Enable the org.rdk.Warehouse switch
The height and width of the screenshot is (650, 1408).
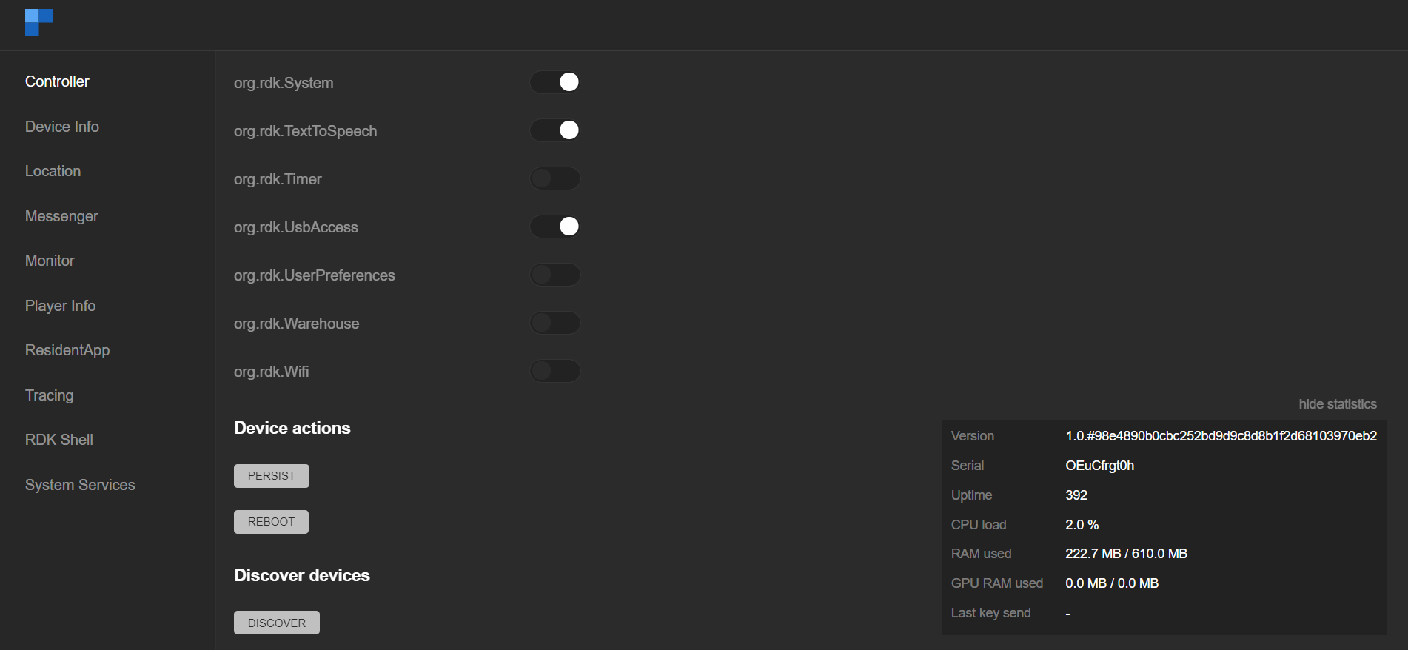555,323
